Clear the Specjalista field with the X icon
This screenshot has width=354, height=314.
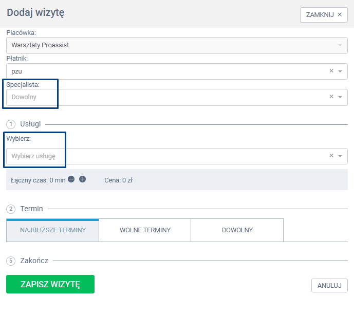[331, 97]
